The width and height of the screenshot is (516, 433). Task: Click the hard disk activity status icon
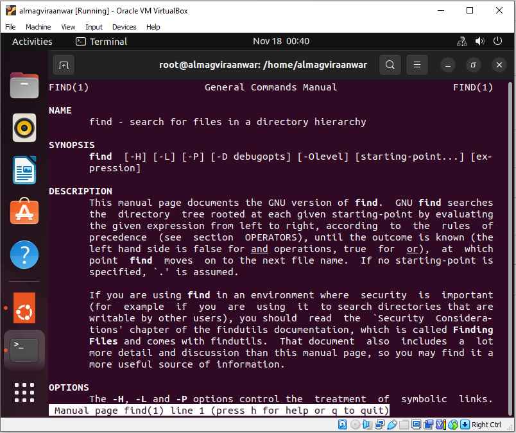[x=343, y=425]
